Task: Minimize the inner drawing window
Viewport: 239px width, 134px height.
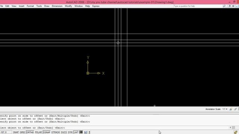Action: click(237, 6)
